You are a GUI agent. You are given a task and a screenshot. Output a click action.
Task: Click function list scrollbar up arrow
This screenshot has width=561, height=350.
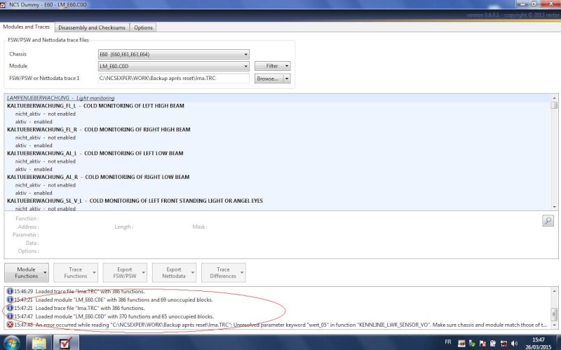tap(554, 97)
